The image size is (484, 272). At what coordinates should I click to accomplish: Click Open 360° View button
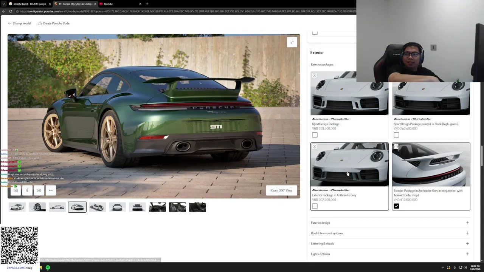[281, 190]
